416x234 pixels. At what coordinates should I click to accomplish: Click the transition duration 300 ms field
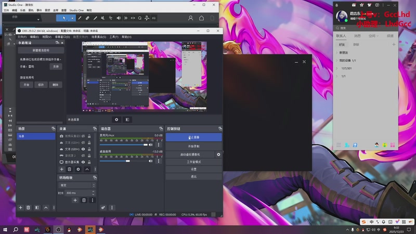(80, 193)
